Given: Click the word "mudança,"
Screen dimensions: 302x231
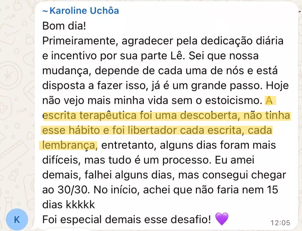Looking at the screenshot, I should coord(65,71).
